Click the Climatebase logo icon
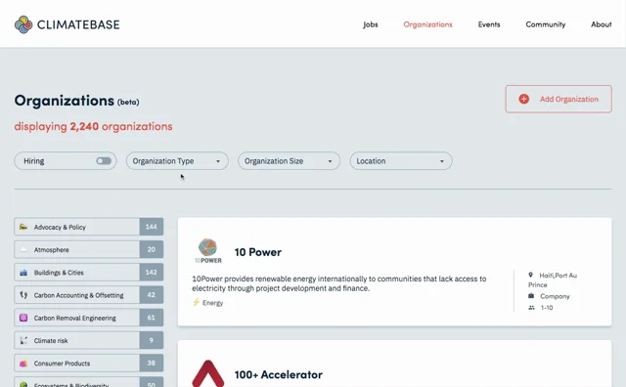Screen dimensions: 626x387 [x=23, y=24]
